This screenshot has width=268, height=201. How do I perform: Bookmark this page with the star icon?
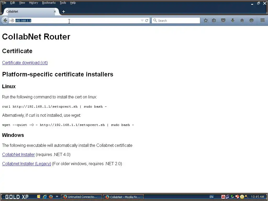pos(206,20)
